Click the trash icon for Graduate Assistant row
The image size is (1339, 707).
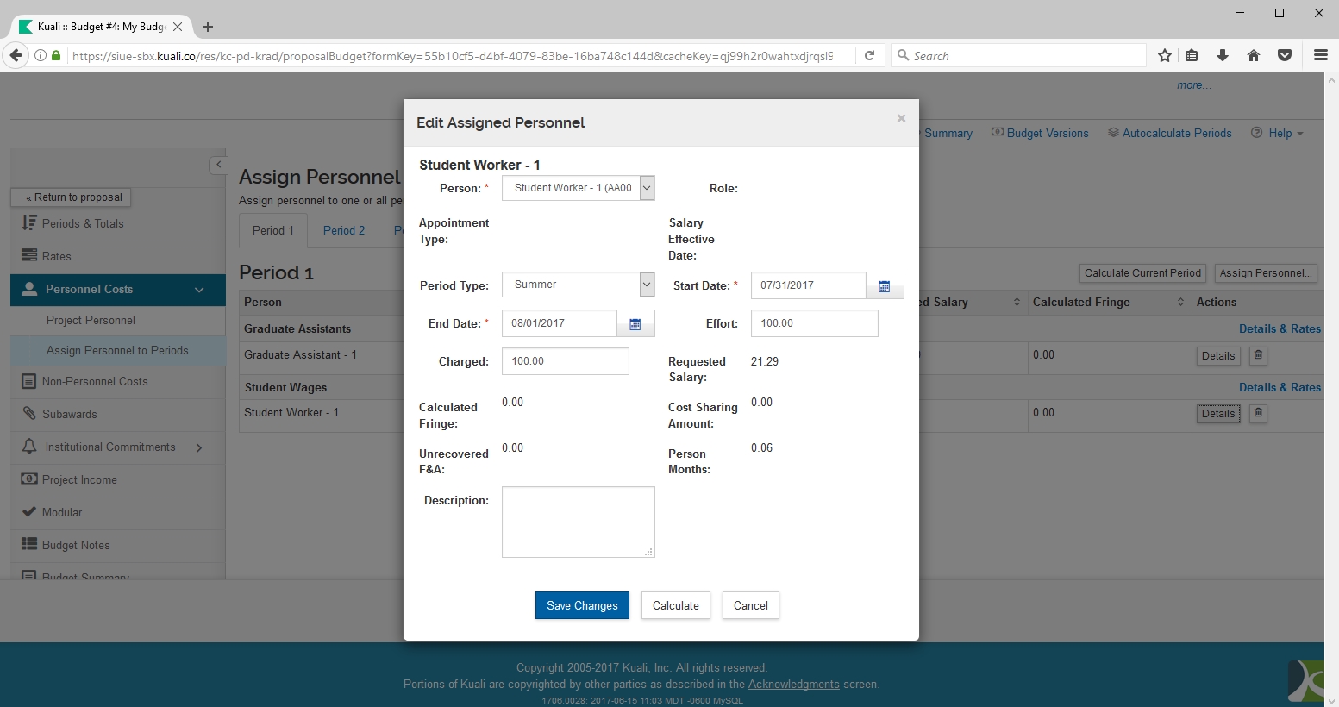tap(1258, 355)
